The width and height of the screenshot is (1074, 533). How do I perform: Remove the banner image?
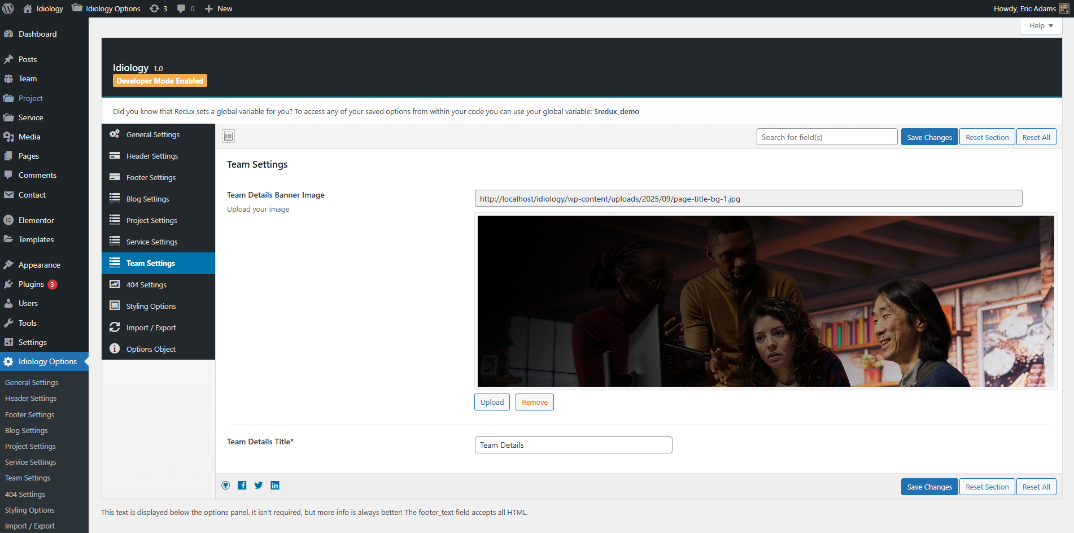coord(534,402)
